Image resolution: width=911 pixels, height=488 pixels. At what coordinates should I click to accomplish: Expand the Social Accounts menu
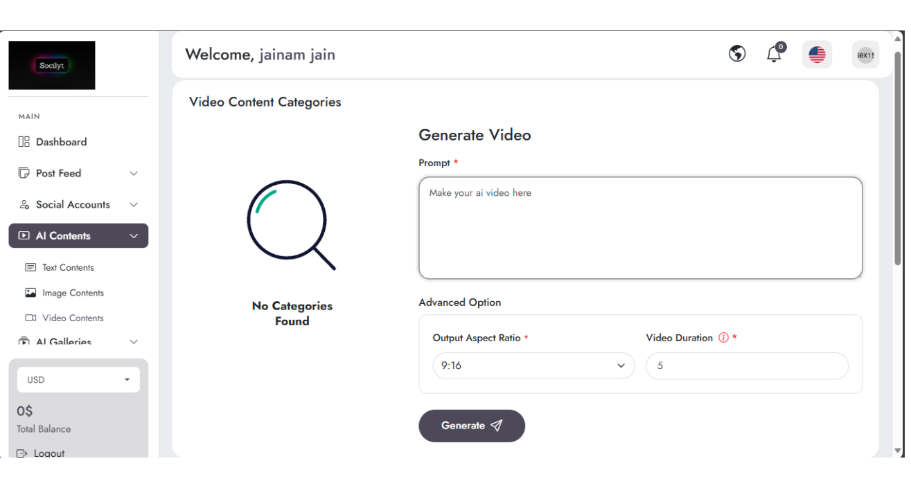coord(78,205)
